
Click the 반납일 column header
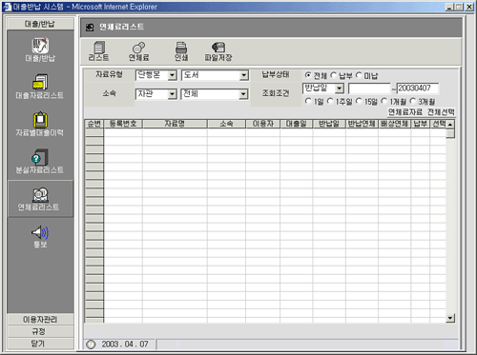tap(329, 124)
